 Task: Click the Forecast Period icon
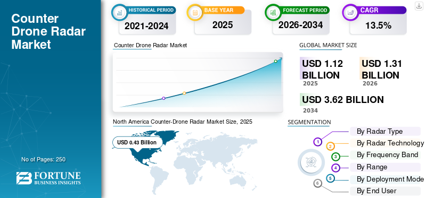pyautogui.click(x=273, y=12)
